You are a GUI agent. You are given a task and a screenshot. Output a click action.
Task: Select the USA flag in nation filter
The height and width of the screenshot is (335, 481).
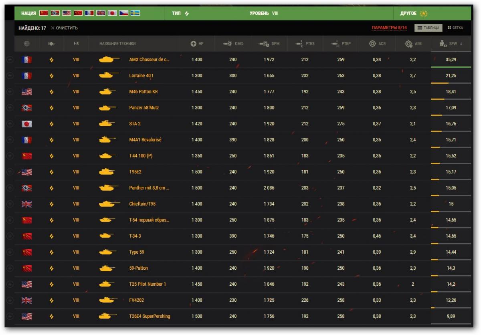pyautogui.click(x=67, y=13)
